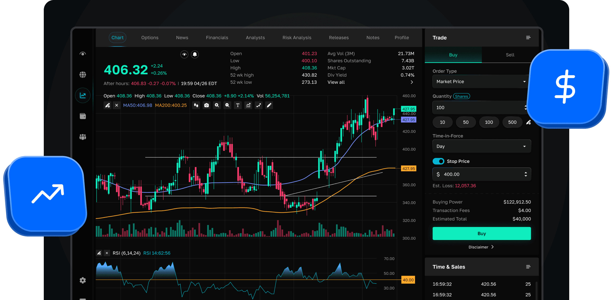Image resolution: width=613 pixels, height=300 pixels.
Task: Open the Profile tab
Action: coord(402,37)
